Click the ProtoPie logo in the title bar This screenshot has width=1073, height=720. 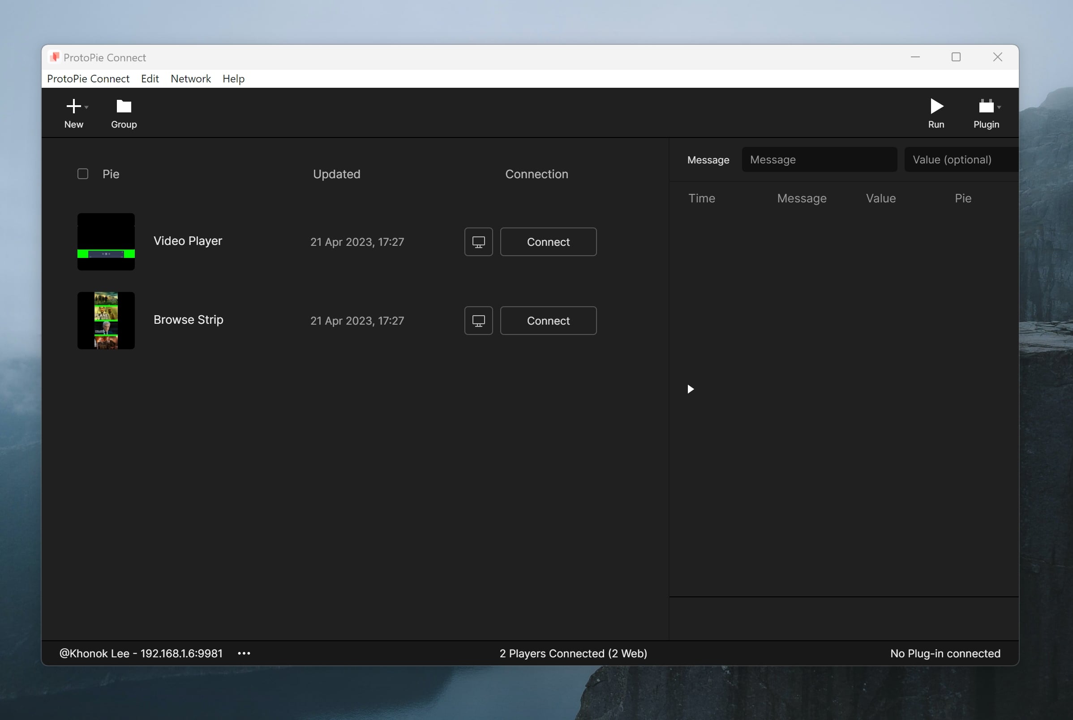point(54,57)
